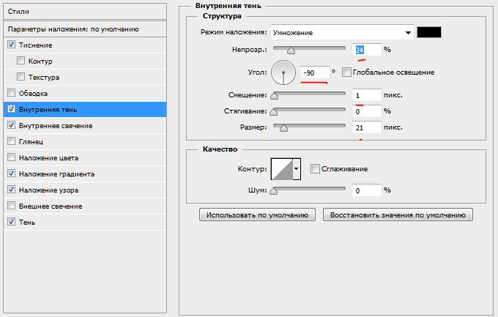Enable Глобальное освещение checkbox
Screen dimensions: 498x317
point(346,72)
